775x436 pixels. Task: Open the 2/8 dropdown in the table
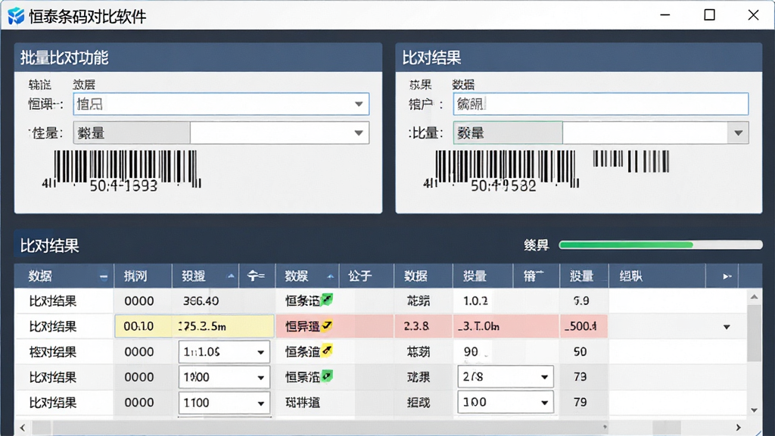point(544,377)
